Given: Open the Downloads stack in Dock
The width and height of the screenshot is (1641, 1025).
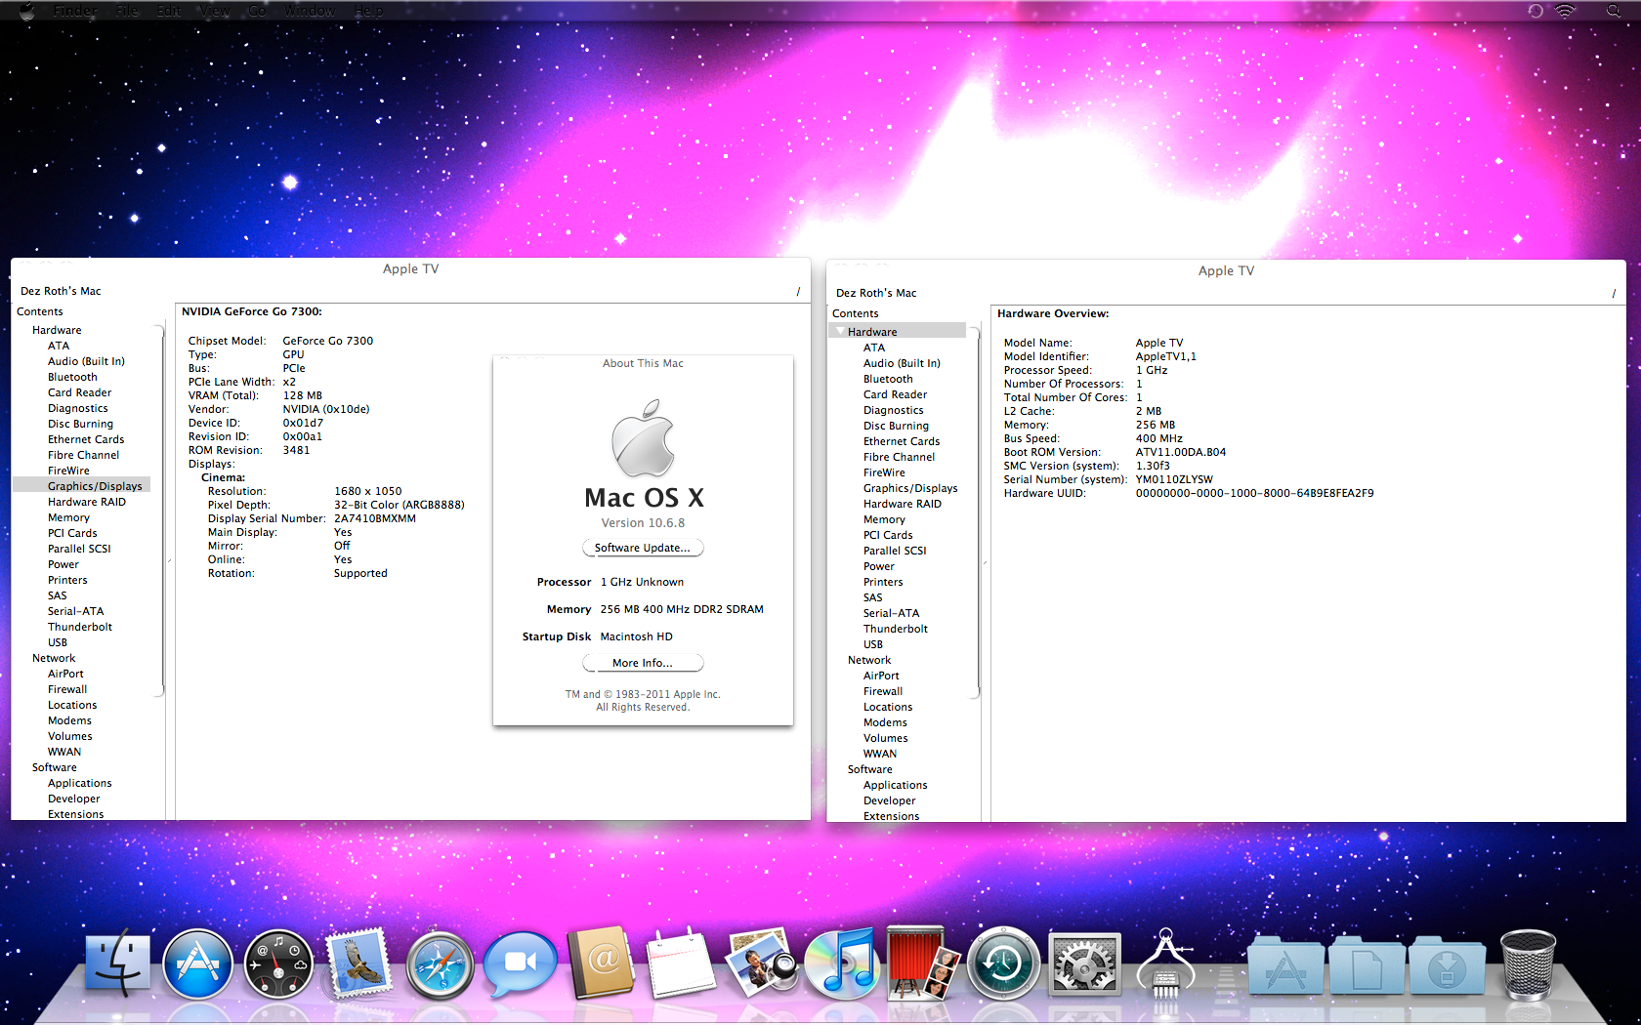Looking at the screenshot, I should (x=1447, y=967).
